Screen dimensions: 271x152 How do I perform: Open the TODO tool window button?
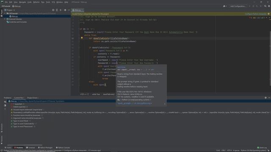click(8, 148)
